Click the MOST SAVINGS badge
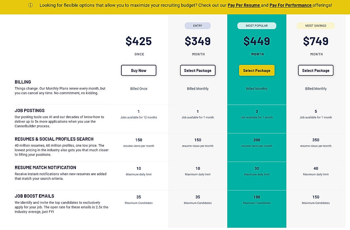Viewport: 350px width, 230px height. (x=316, y=26)
